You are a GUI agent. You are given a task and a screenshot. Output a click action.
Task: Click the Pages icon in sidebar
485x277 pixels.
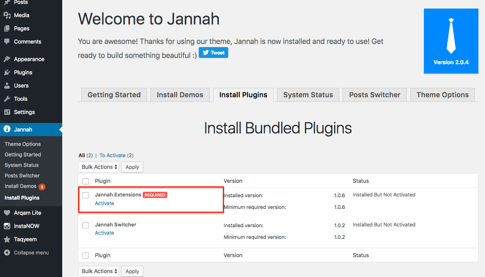pyautogui.click(x=7, y=28)
